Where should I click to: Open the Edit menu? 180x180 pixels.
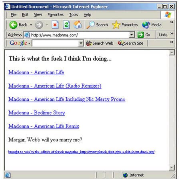pyautogui.click(x=25, y=15)
